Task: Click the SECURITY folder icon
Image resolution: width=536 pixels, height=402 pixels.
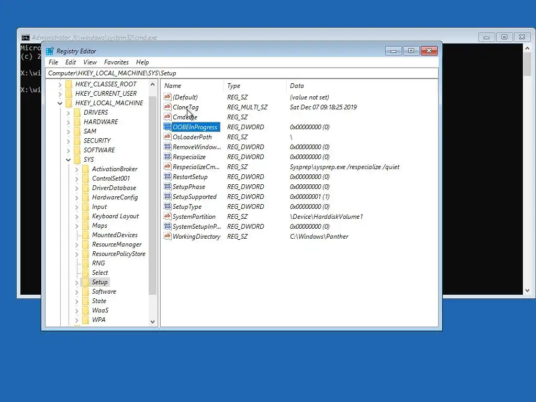Action: 77,140
